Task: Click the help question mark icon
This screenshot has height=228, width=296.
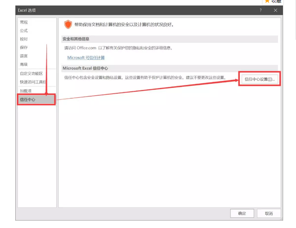Action: [260, 10]
